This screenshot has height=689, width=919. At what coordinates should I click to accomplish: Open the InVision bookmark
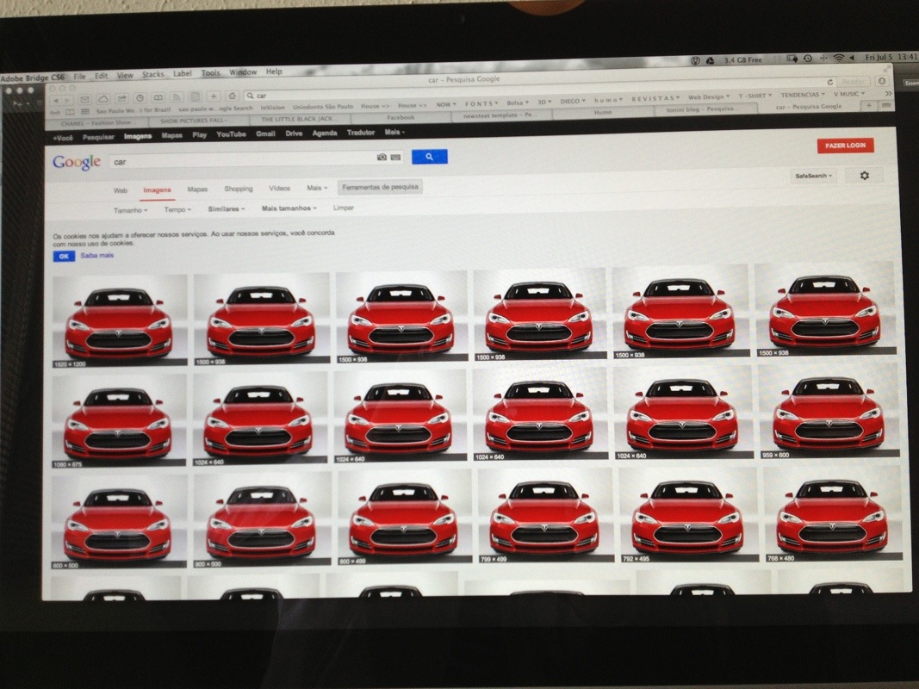(272, 108)
